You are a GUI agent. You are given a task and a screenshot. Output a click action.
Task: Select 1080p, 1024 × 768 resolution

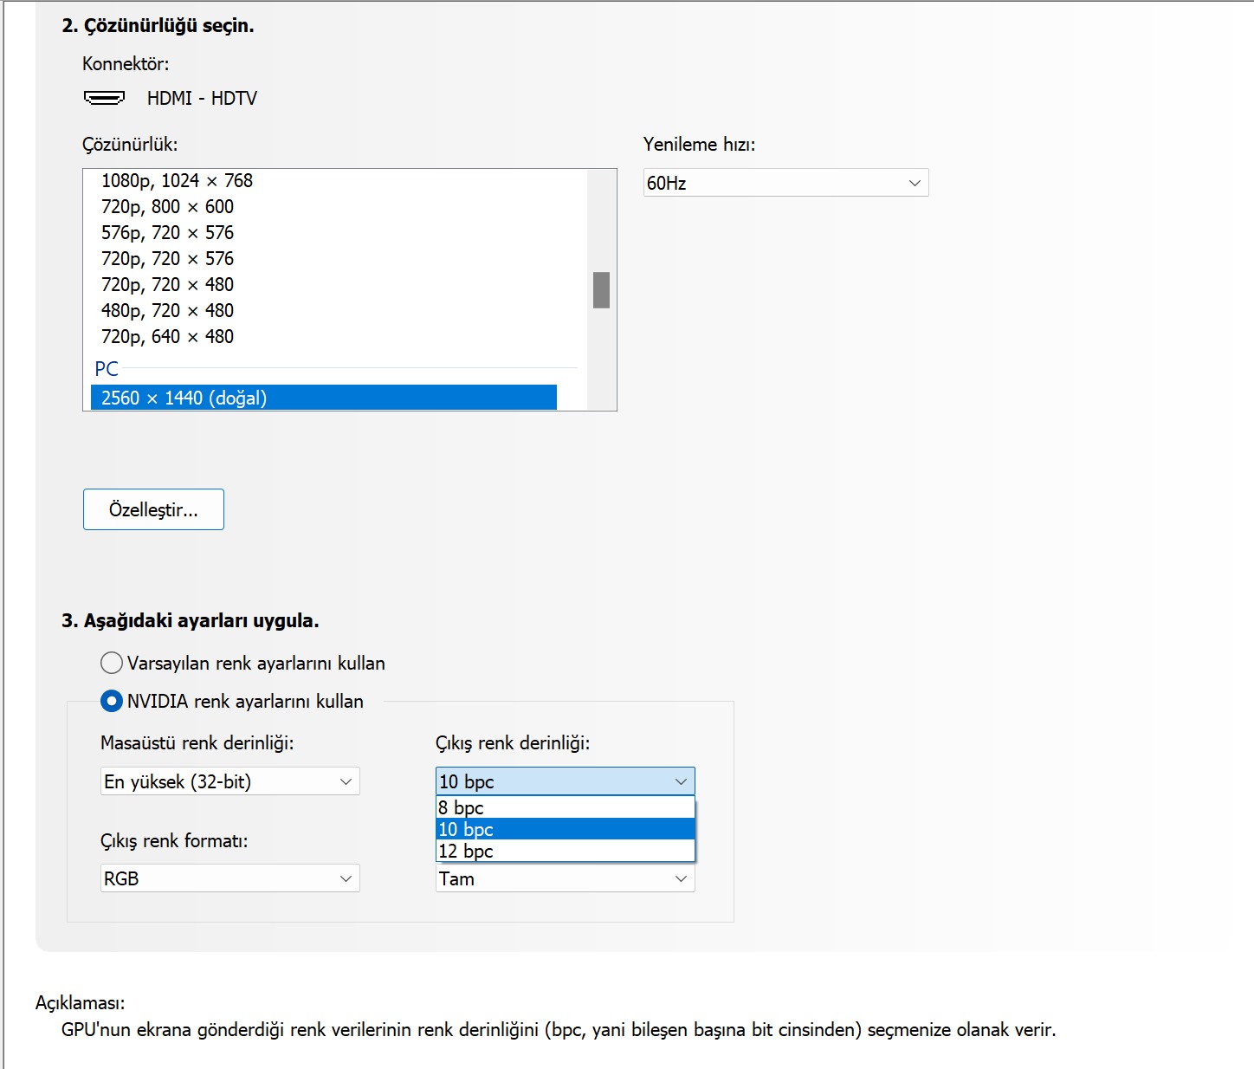[177, 180]
